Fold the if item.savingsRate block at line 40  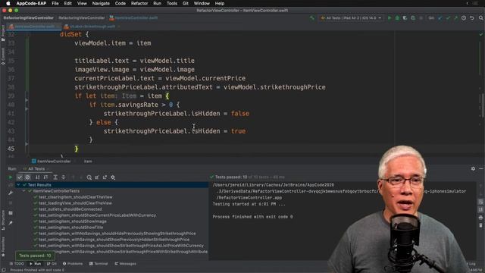point(27,109)
